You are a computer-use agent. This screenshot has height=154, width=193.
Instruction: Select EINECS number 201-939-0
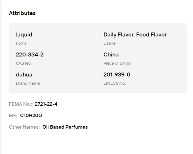(117, 75)
